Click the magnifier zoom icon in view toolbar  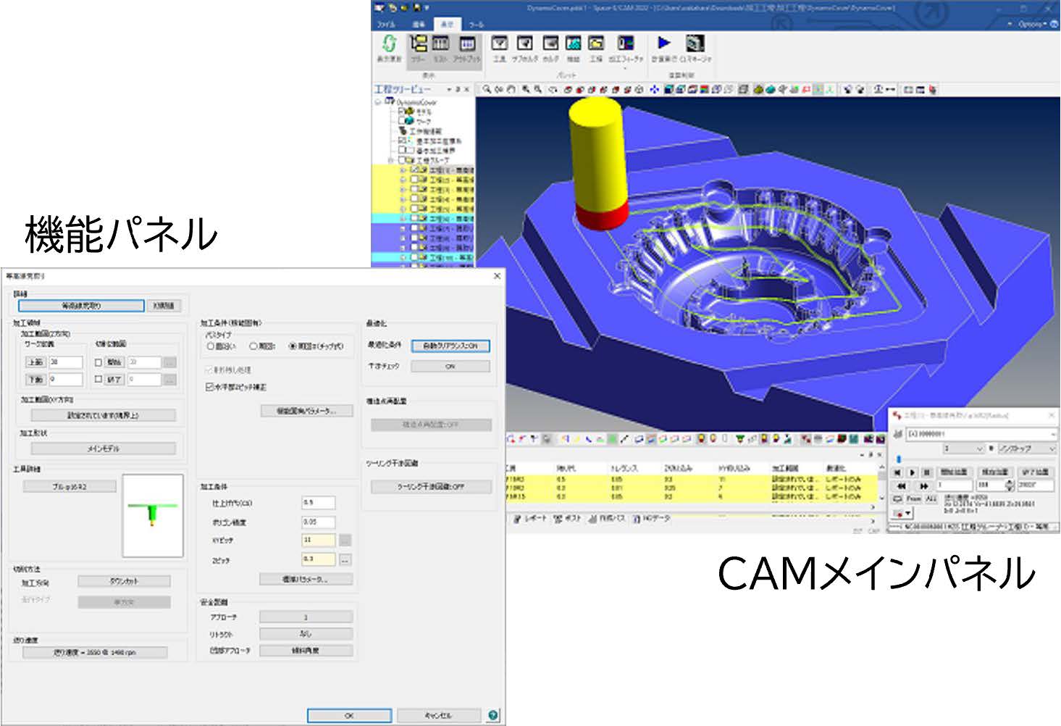[487, 90]
